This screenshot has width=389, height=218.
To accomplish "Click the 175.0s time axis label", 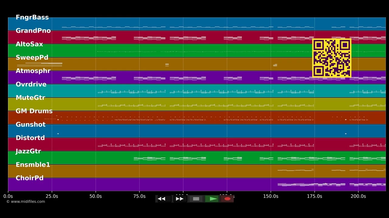I will point(315,196).
